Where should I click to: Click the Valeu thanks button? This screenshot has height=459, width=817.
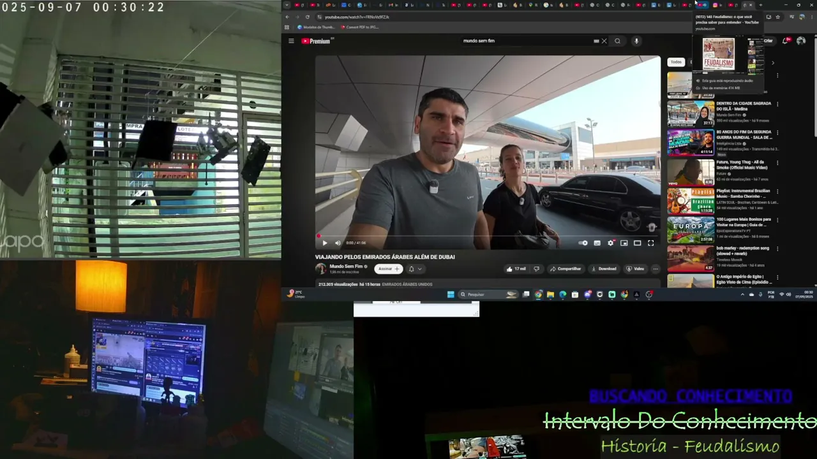(635, 269)
